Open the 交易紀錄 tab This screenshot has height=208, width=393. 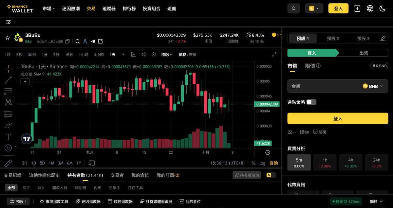12,175
